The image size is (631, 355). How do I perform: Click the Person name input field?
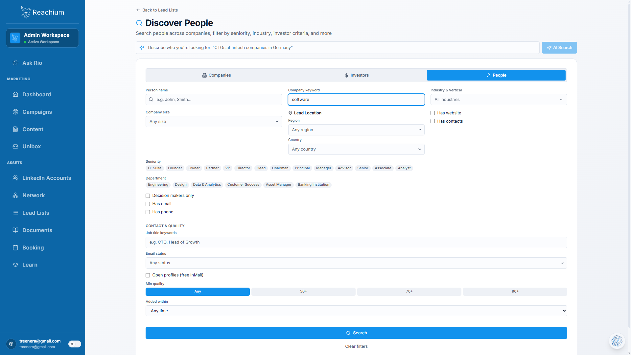pyautogui.click(x=214, y=100)
